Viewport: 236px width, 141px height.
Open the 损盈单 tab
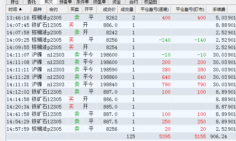pyautogui.click(x=99, y=2)
